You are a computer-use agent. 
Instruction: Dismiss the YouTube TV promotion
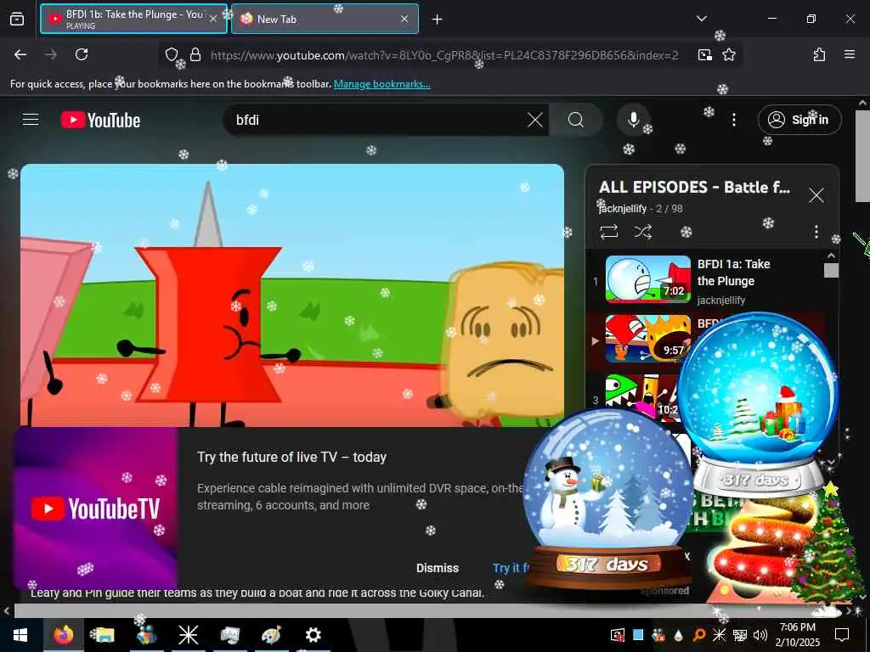[438, 568]
